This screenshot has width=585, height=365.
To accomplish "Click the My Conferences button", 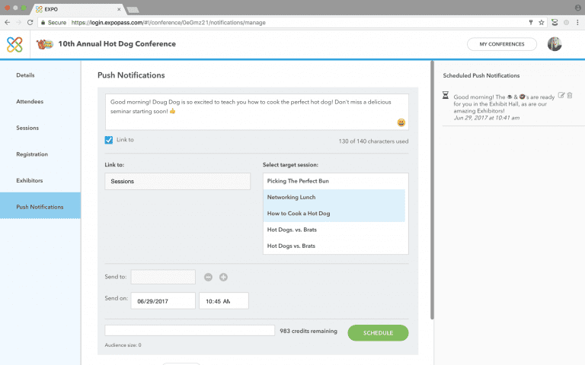I will 501,44.
